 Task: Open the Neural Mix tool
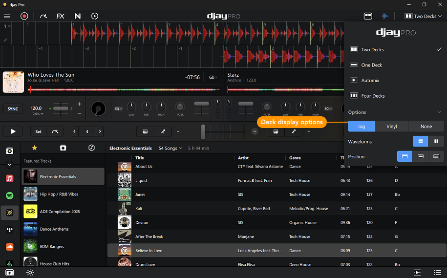pos(78,16)
